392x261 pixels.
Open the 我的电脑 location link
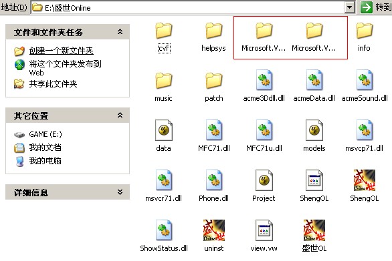tap(45, 161)
